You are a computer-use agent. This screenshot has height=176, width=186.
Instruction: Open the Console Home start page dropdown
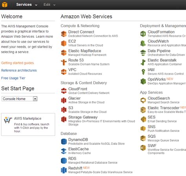tap(20, 99)
